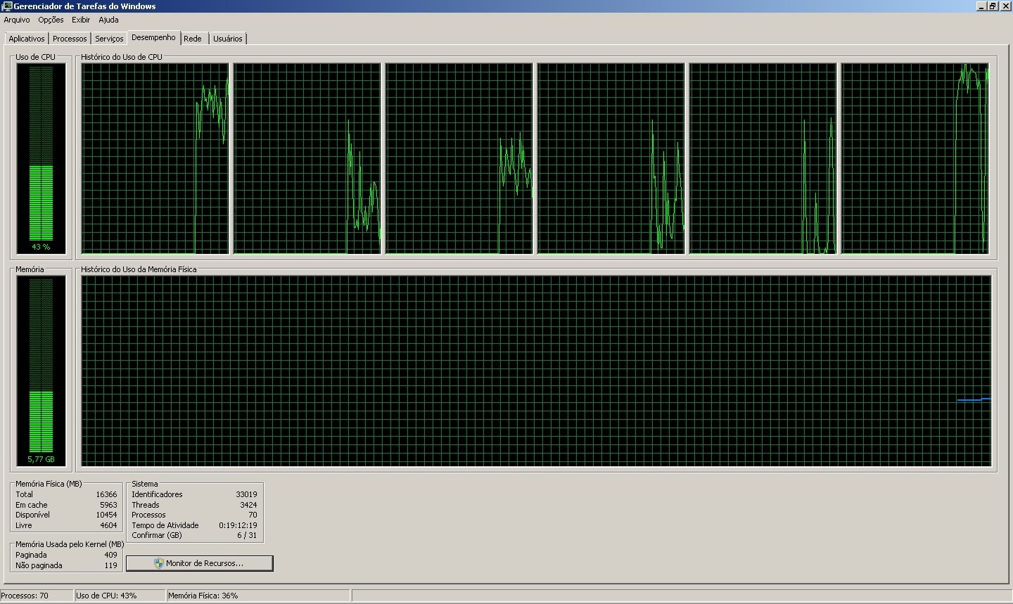Close the Task Manager window
The height and width of the screenshot is (604, 1013).
pos(1005,6)
